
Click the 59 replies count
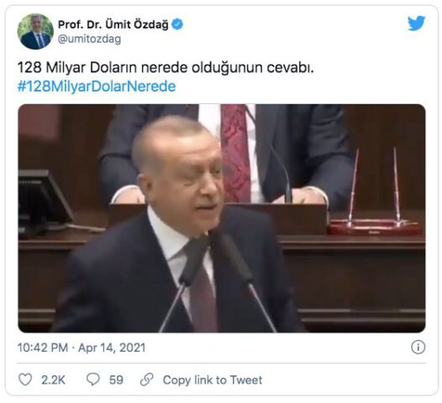click(x=116, y=379)
